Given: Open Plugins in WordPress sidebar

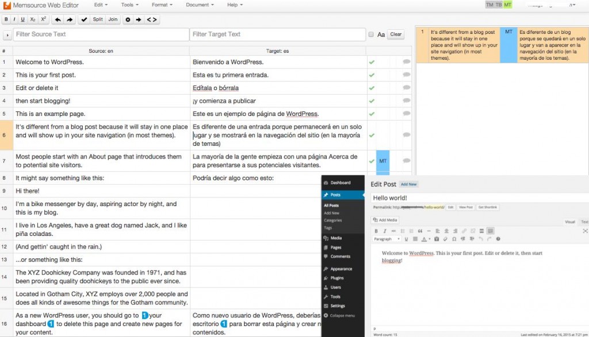Looking at the screenshot, I should [337, 278].
